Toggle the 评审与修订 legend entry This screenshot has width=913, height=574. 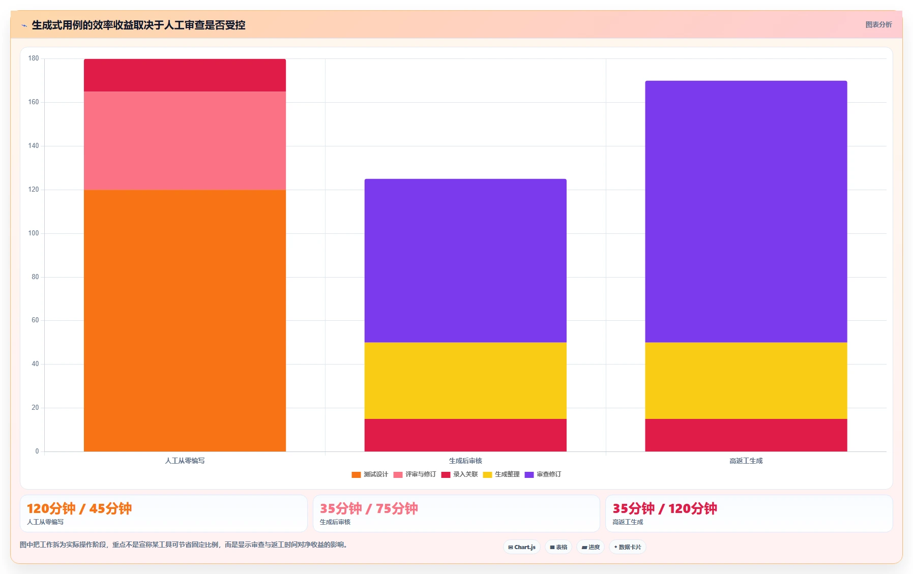415,474
